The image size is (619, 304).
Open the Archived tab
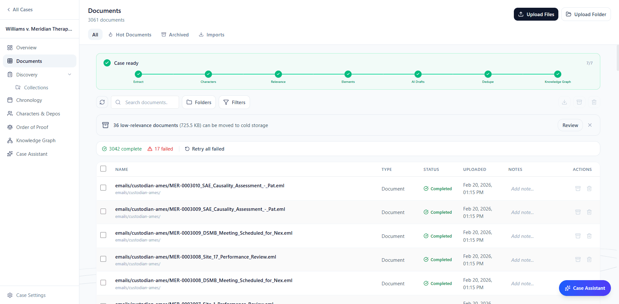tap(175, 34)
